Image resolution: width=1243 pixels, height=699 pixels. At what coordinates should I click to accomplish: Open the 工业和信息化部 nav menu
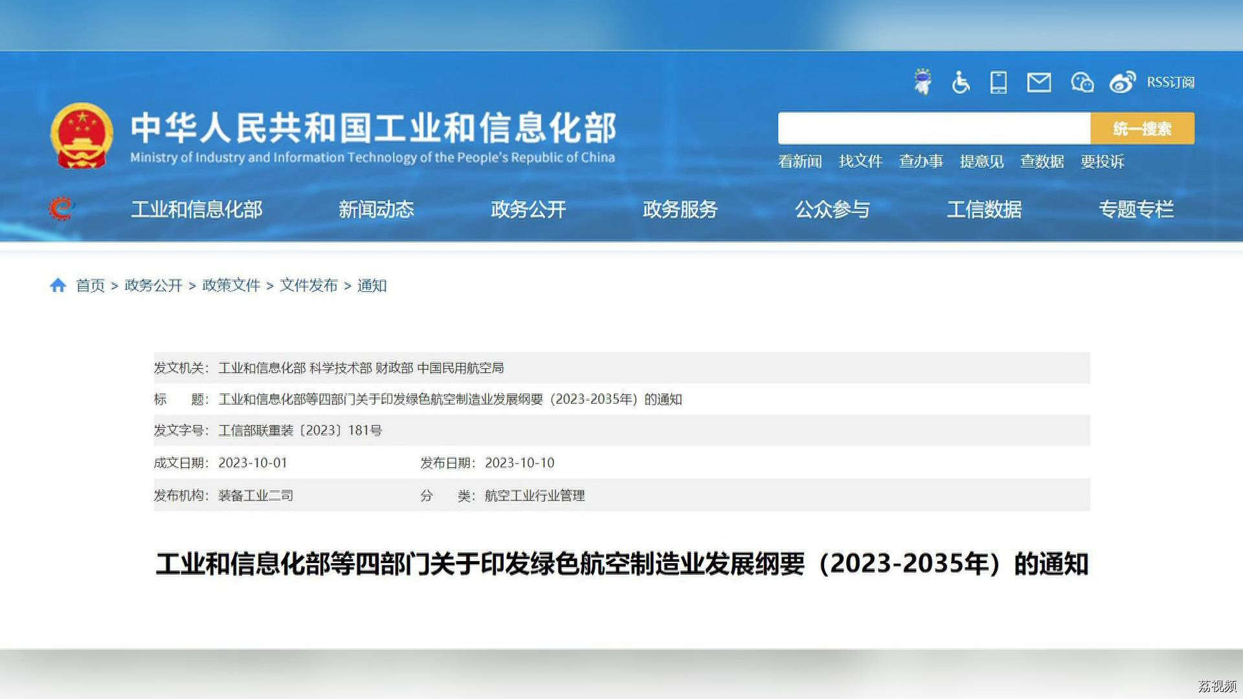[197, 209]
